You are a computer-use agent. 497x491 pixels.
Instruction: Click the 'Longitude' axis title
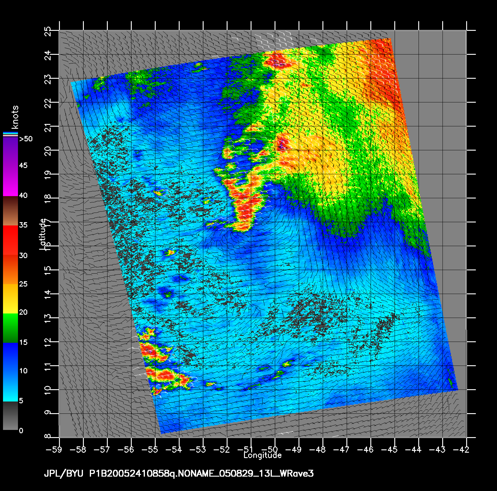pyautogui.click(x=263, y=455)
